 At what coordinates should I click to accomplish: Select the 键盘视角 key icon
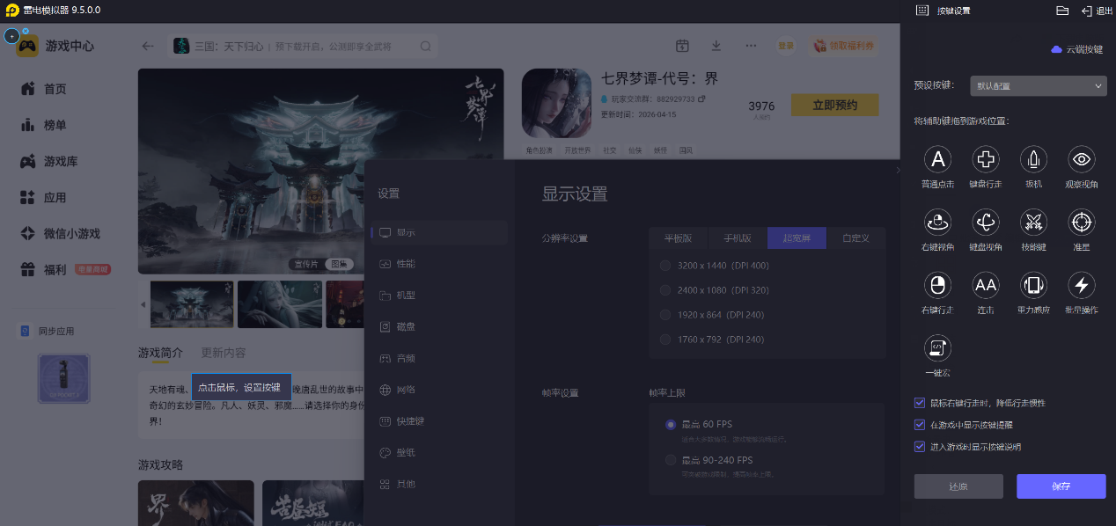tap(986, 222)
